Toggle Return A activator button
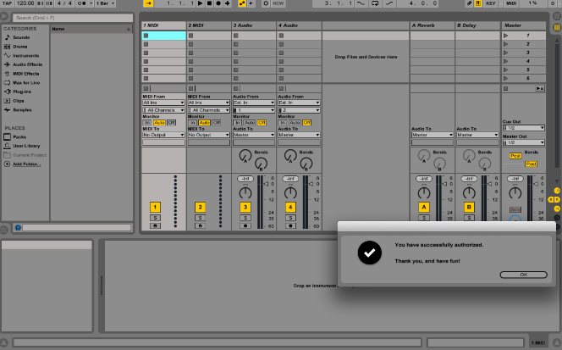Viewport: 562px width, 350px height. coord(424,207)
